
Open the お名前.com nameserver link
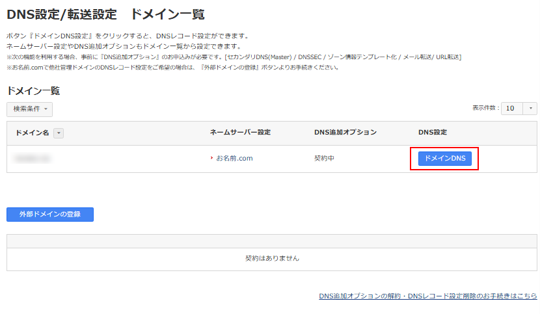tap(234, 159)
